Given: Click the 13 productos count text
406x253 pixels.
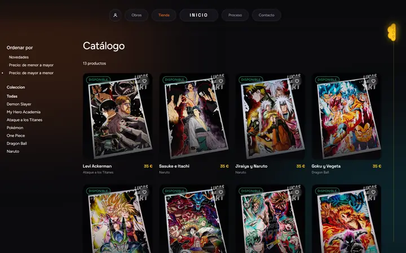Looking at the screenshot, I should click(94, 63).
